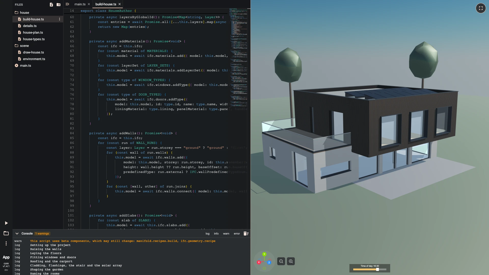Click the App logo in left bar

coord(6,257)
